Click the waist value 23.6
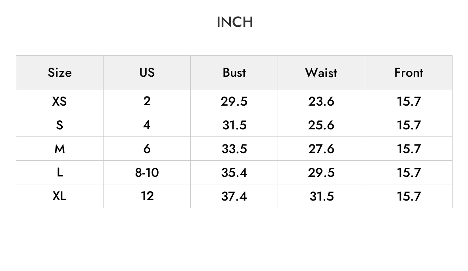 coord(321,101)
